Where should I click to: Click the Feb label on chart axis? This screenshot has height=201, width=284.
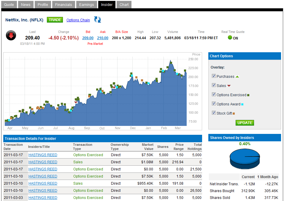tap(164, 128)
